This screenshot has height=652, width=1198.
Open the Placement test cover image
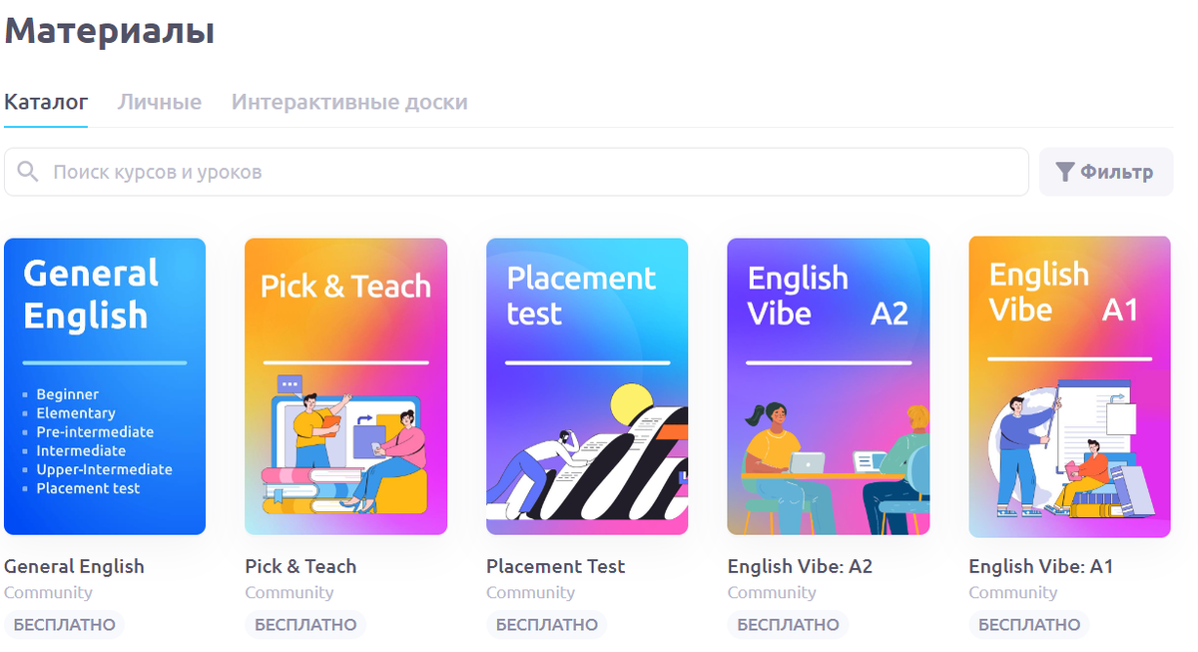[587, 386]
